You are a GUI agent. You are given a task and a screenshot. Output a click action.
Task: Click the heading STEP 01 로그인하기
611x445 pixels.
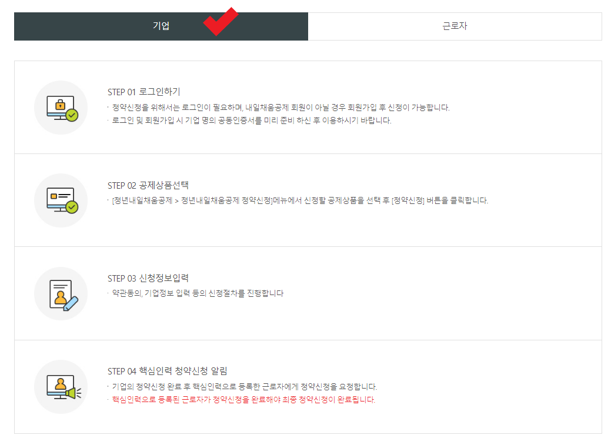click(144, 92)
